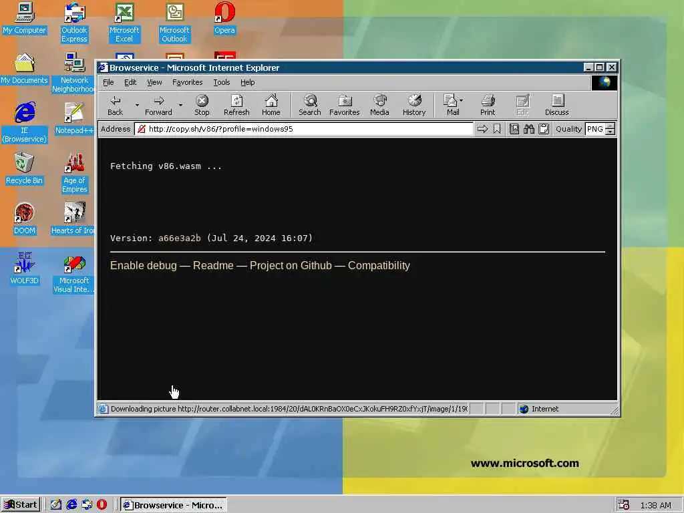The width and height of the screenshot is (684, 513).
Task: Click the clipboard icon in address bar
Action: [x=544, y=129]
